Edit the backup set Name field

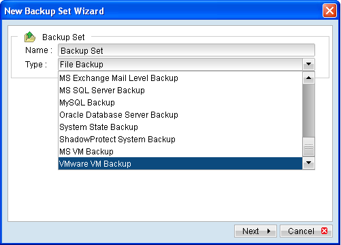(x=186, y=50)
